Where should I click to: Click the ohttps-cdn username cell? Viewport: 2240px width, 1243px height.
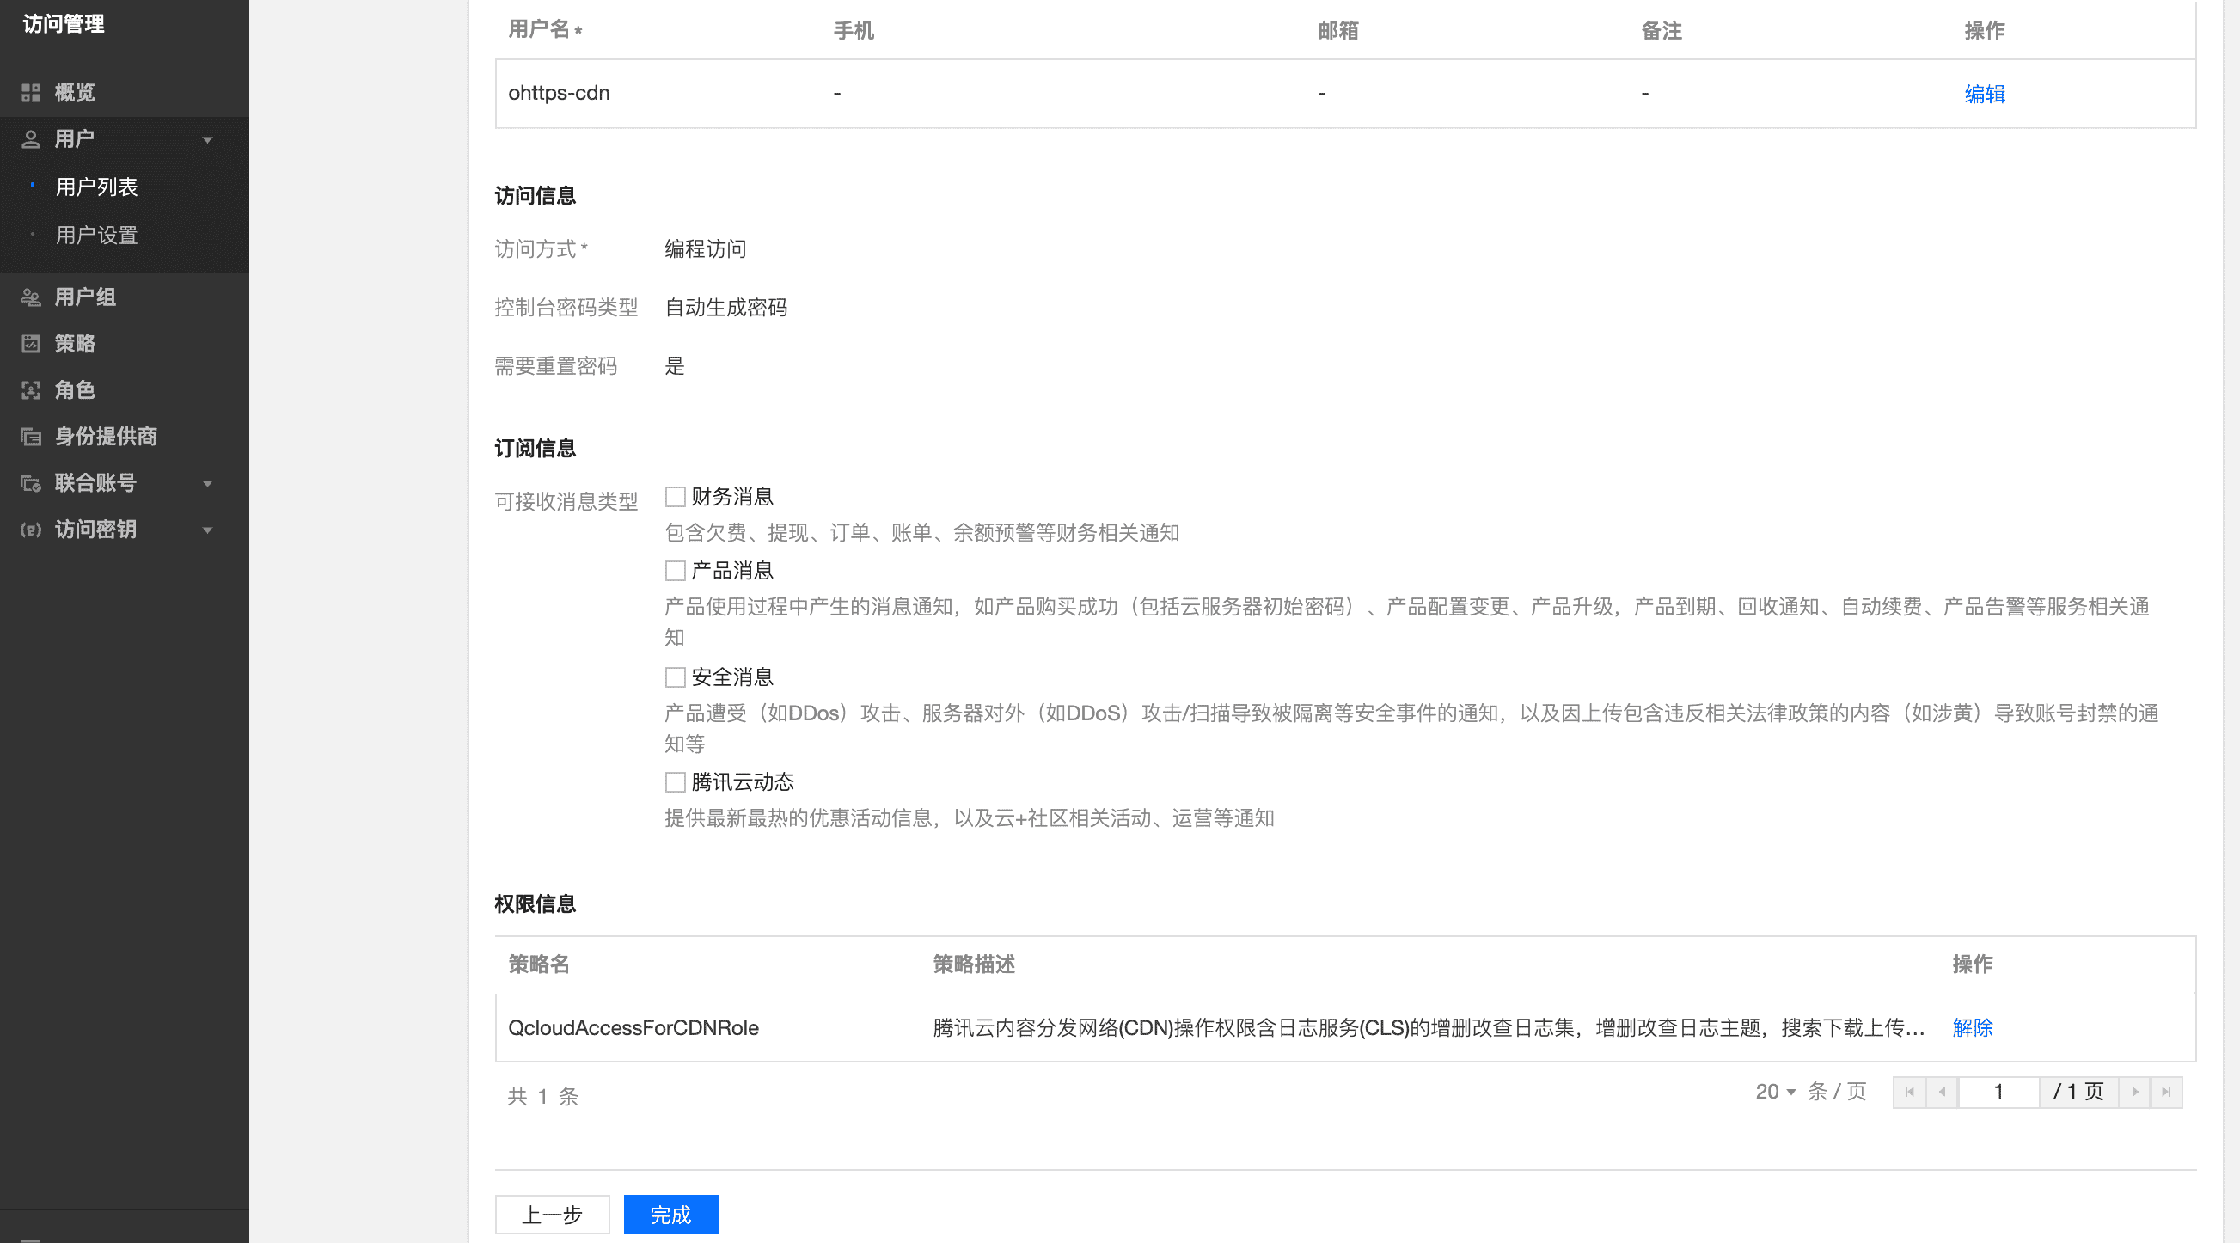click(558, 93)
